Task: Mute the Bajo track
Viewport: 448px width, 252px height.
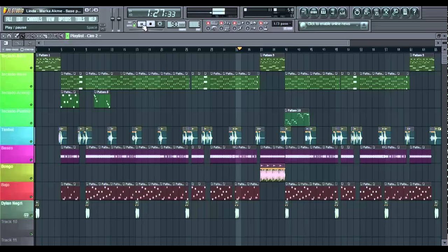Action: (x=31, y=197)
